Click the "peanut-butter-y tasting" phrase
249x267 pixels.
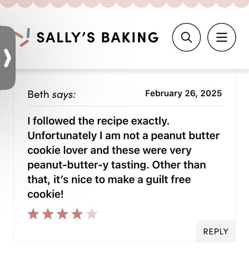88,165
